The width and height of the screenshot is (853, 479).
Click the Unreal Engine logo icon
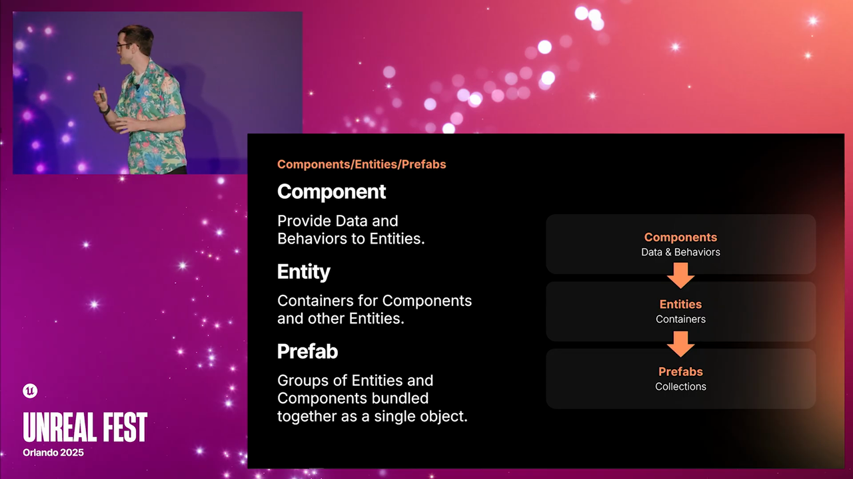30,391
